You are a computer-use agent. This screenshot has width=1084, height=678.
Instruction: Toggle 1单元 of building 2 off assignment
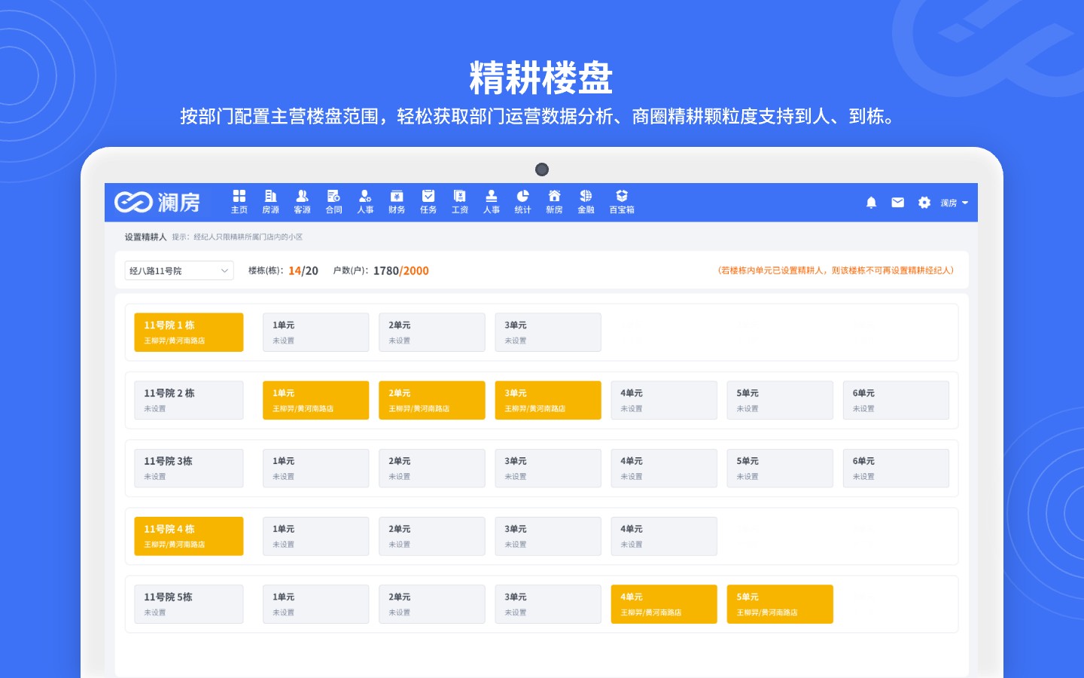tap(315, 400)
